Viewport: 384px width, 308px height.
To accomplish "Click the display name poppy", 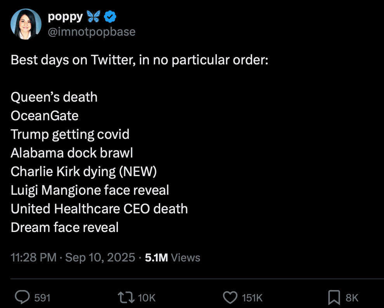I will click(65, 17).
